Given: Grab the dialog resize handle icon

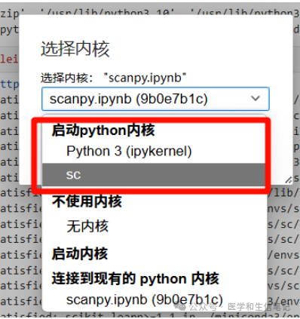Looking at the screenshot, I should pos(289,179).
